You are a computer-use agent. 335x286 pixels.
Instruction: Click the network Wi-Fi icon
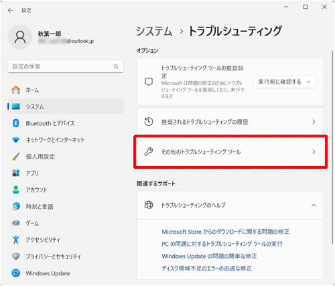(x=16, y=140)
